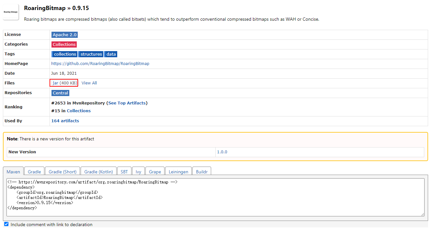Open new version 1.0.0 link

pos(222,152)
